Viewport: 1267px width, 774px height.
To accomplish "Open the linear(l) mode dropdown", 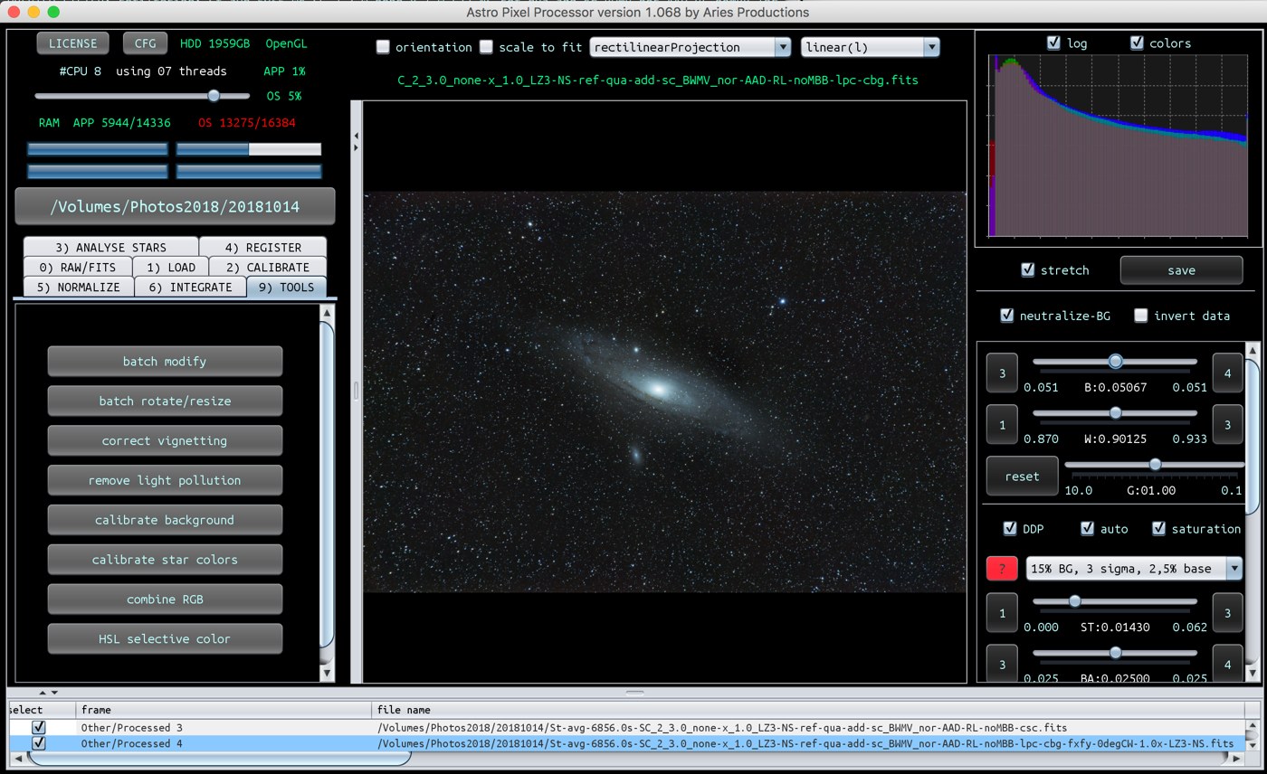I will tap(870, 47).
